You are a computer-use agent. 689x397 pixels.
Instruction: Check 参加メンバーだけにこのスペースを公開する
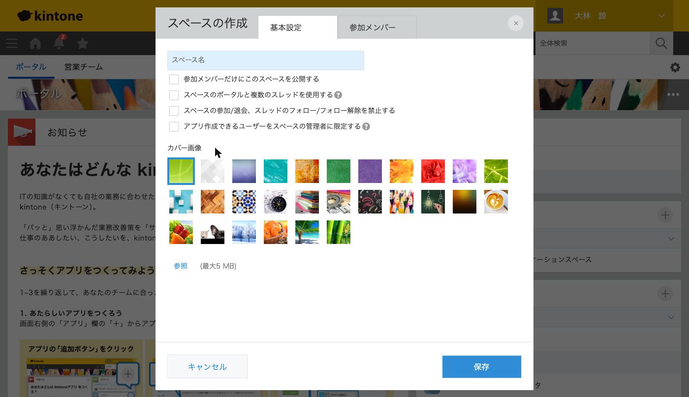tap(174, 79)
